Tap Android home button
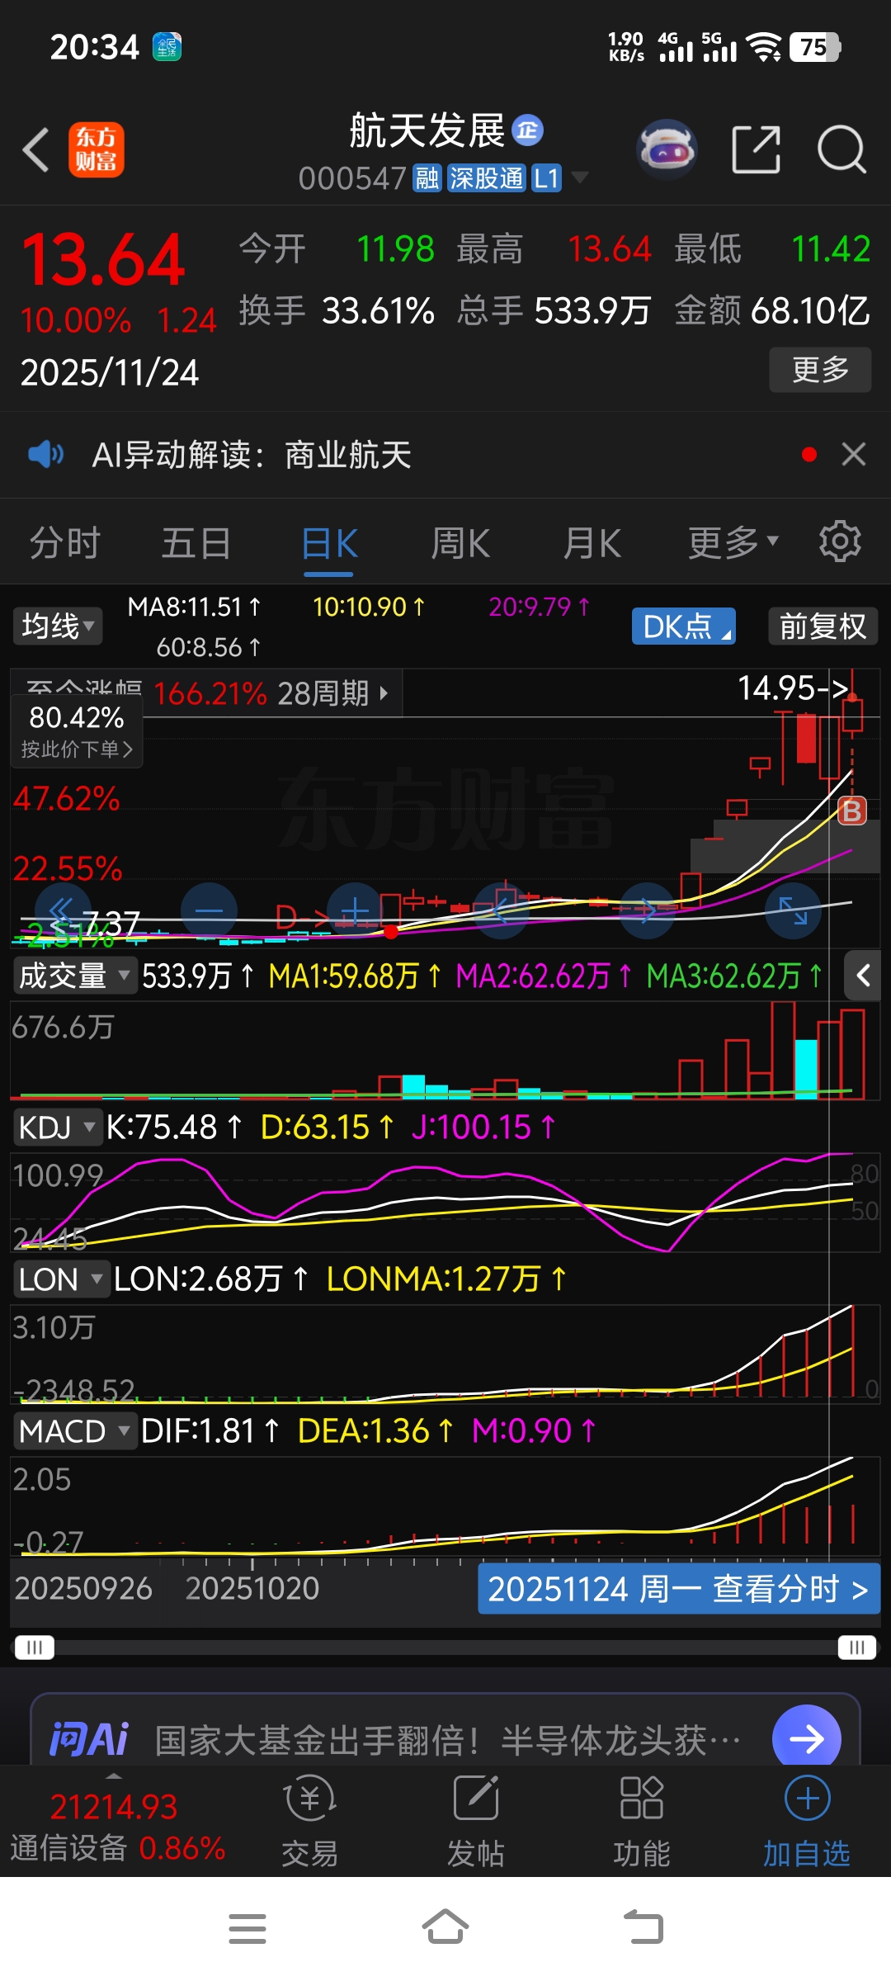 445,1927
